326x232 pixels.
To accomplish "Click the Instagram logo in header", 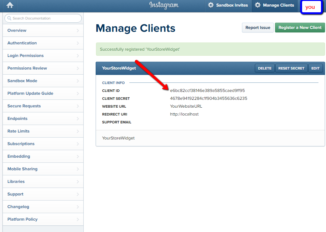I will (164, 5).
